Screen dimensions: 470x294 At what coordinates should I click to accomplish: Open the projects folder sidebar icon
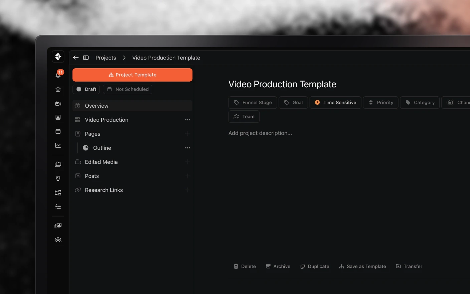pyautogui.click(x=58, y=164)
